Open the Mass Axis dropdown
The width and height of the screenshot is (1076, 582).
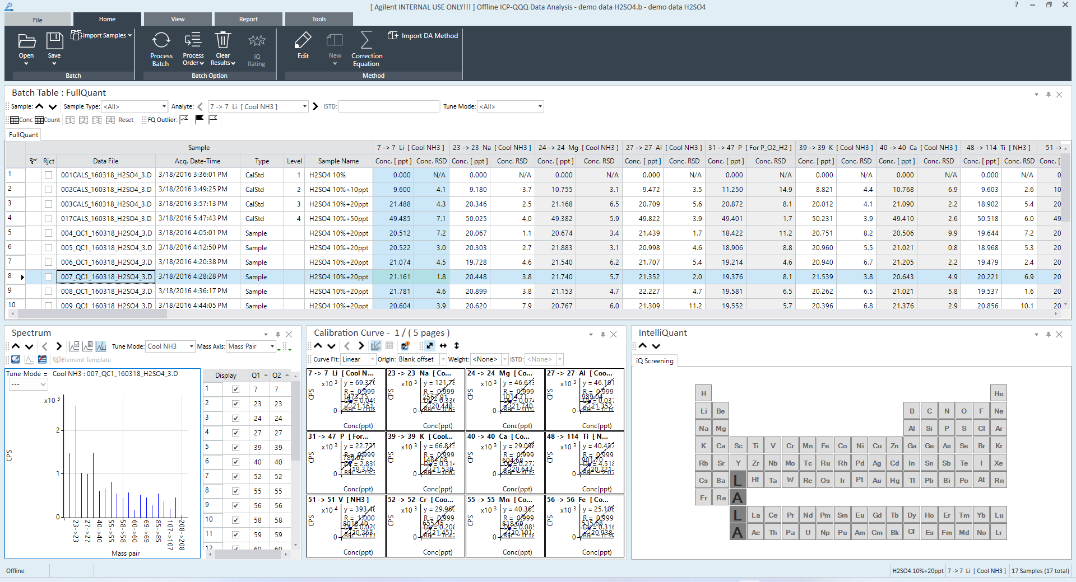(x=251, y=346)
